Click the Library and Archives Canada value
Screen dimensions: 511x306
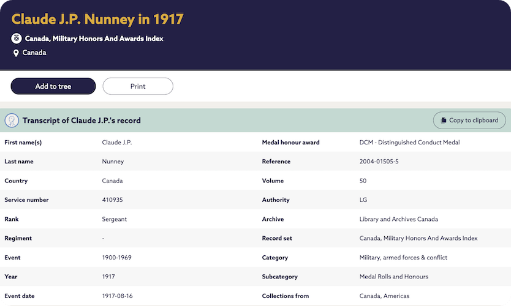pos(398,219)
